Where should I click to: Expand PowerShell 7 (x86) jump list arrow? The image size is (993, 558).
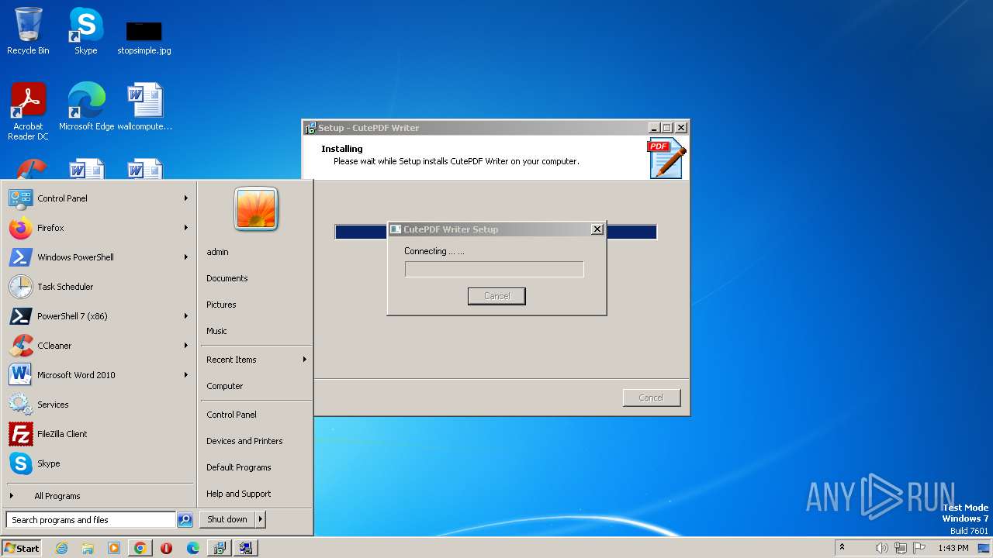(x=185, y=316)
